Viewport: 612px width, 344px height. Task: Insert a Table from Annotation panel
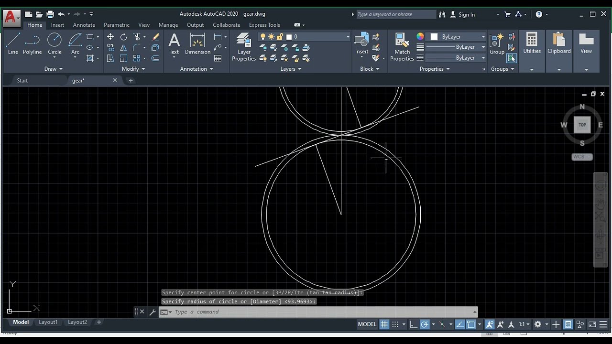(218, 58)
